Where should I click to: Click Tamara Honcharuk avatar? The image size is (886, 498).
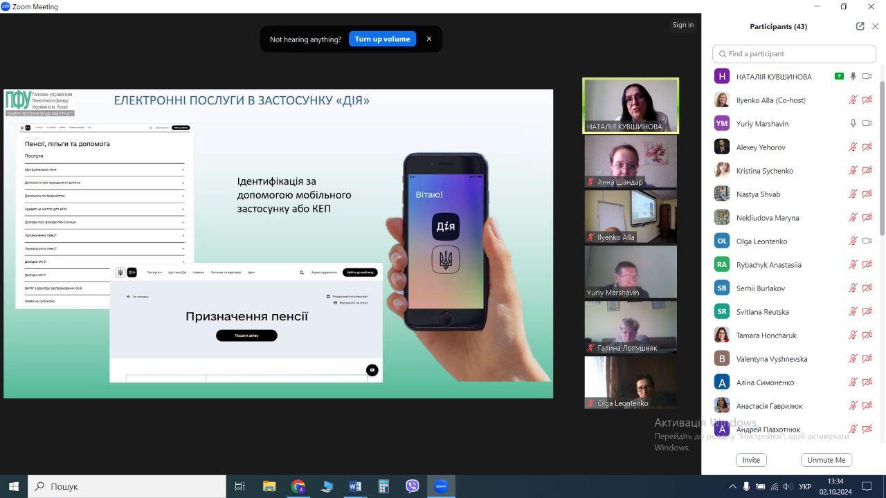pyautogui.click(x=722, y=335)
